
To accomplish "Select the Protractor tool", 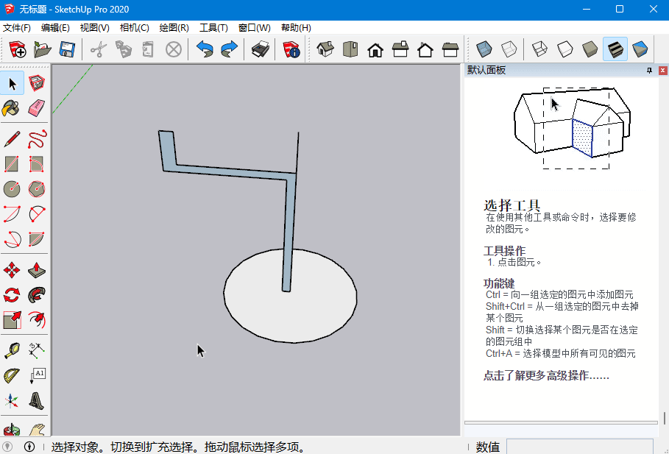I will 11,376.
